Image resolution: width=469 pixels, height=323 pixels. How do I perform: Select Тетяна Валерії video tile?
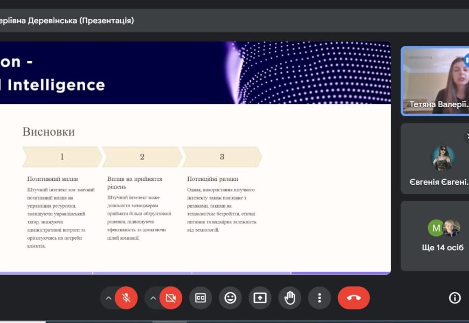pos(434,81)
